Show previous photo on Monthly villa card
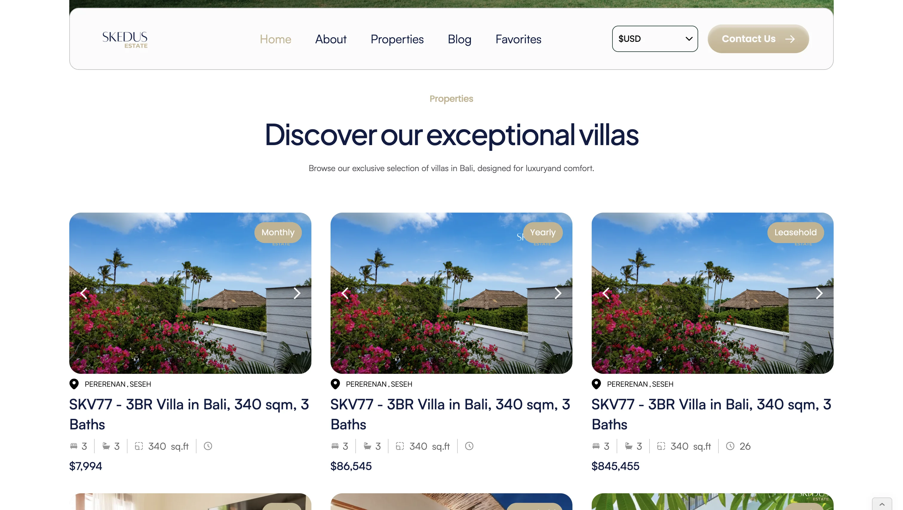The width and height of the screenshot is (903, 510). coord(84,293)
